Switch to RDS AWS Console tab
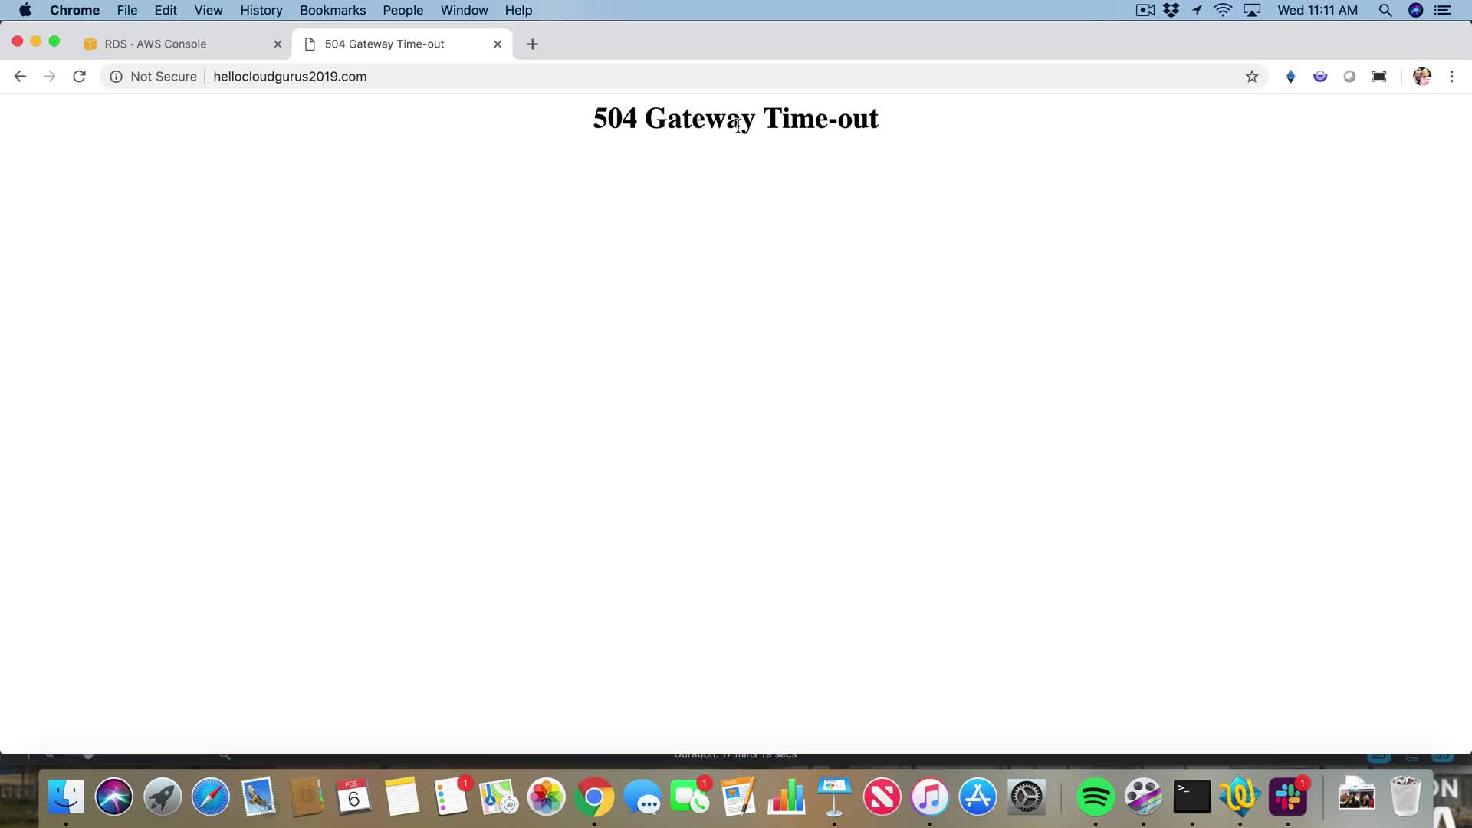Viewport: 1472px width, 828px height. 156,44
